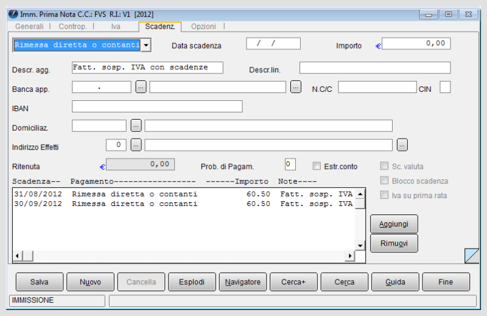Click the Aggiungi button

tap(394, 224)
